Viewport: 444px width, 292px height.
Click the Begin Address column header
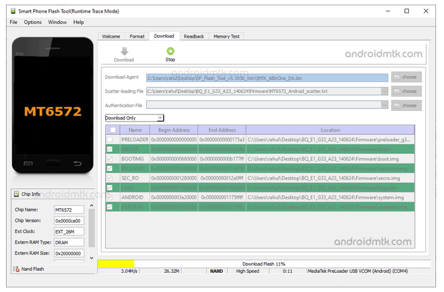click(174, 130)
